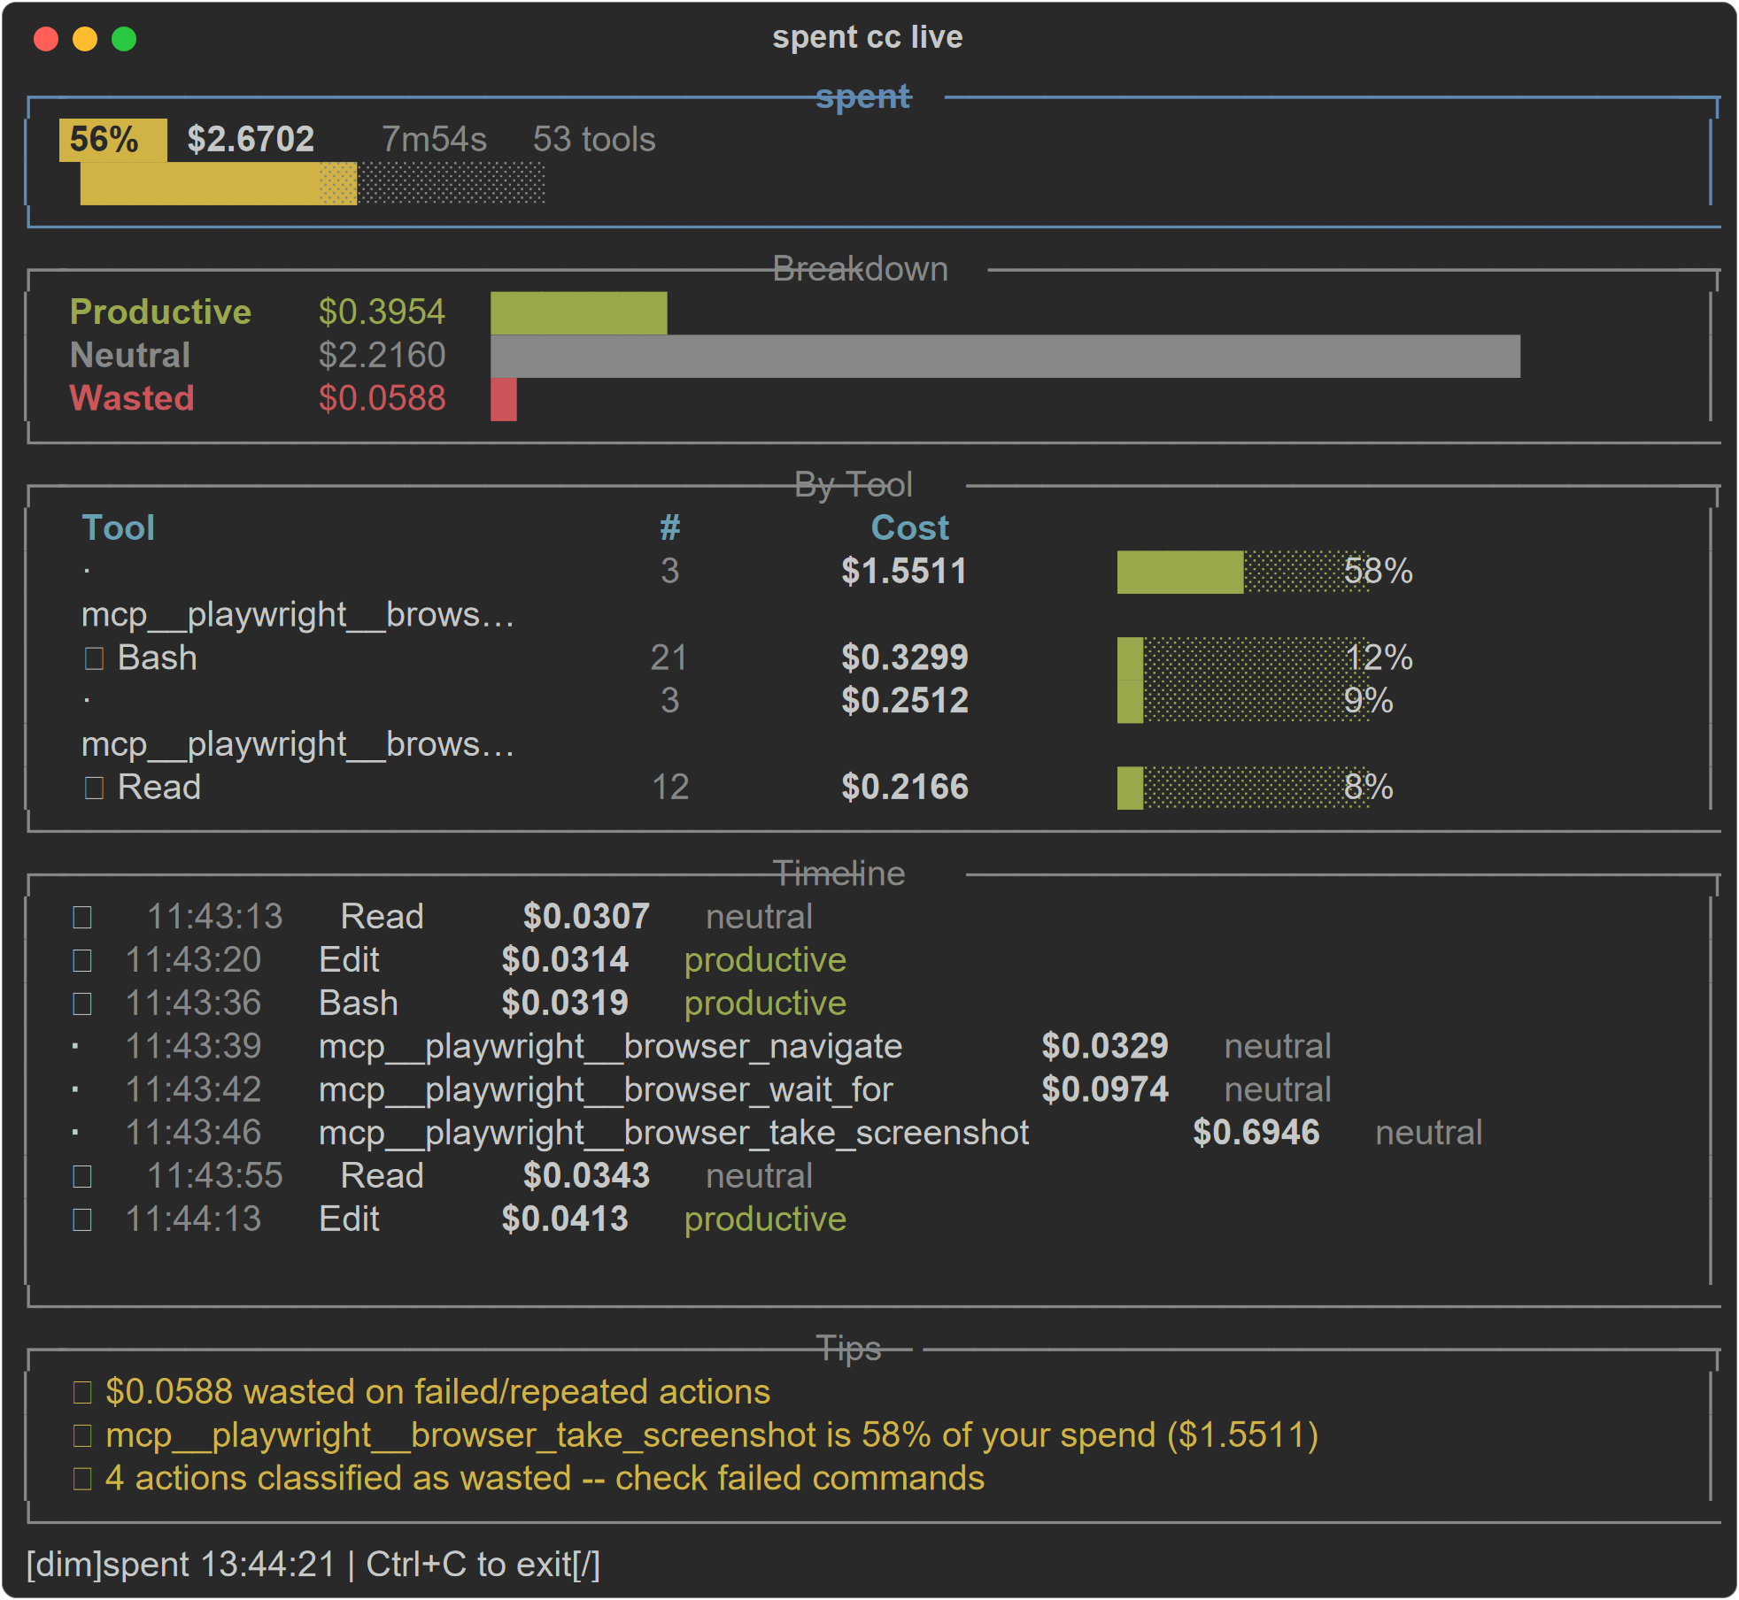Click the $0.0307 cost in Timeline
Viewport: 1739px width, 1600px height.
tap(586, 917)
